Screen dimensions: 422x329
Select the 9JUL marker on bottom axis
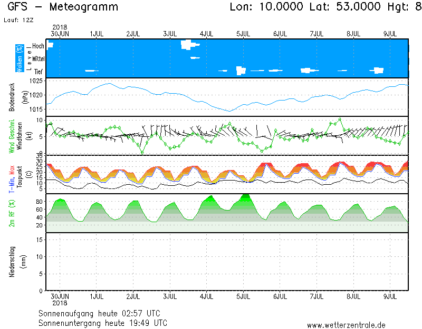390,296
